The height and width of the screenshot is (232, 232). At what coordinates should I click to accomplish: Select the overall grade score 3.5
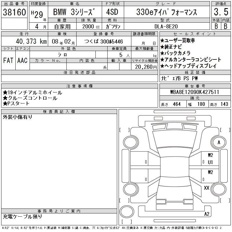[221, 12]
